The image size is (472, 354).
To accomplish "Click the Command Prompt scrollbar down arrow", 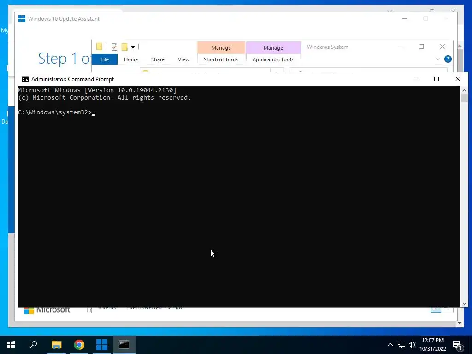I will [x=464, y=304].
